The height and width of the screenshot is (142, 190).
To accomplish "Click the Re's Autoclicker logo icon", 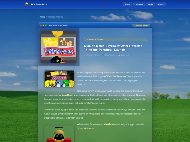I will pyautogui.click(x=27, y=4).
